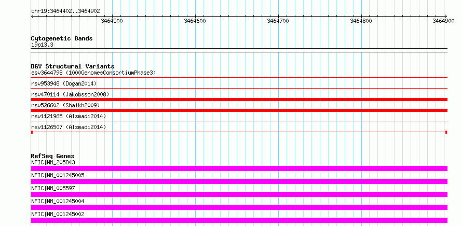Click the Cytogenetic Bands track title
Screen dimensions: 462x226
pos(62,38)
